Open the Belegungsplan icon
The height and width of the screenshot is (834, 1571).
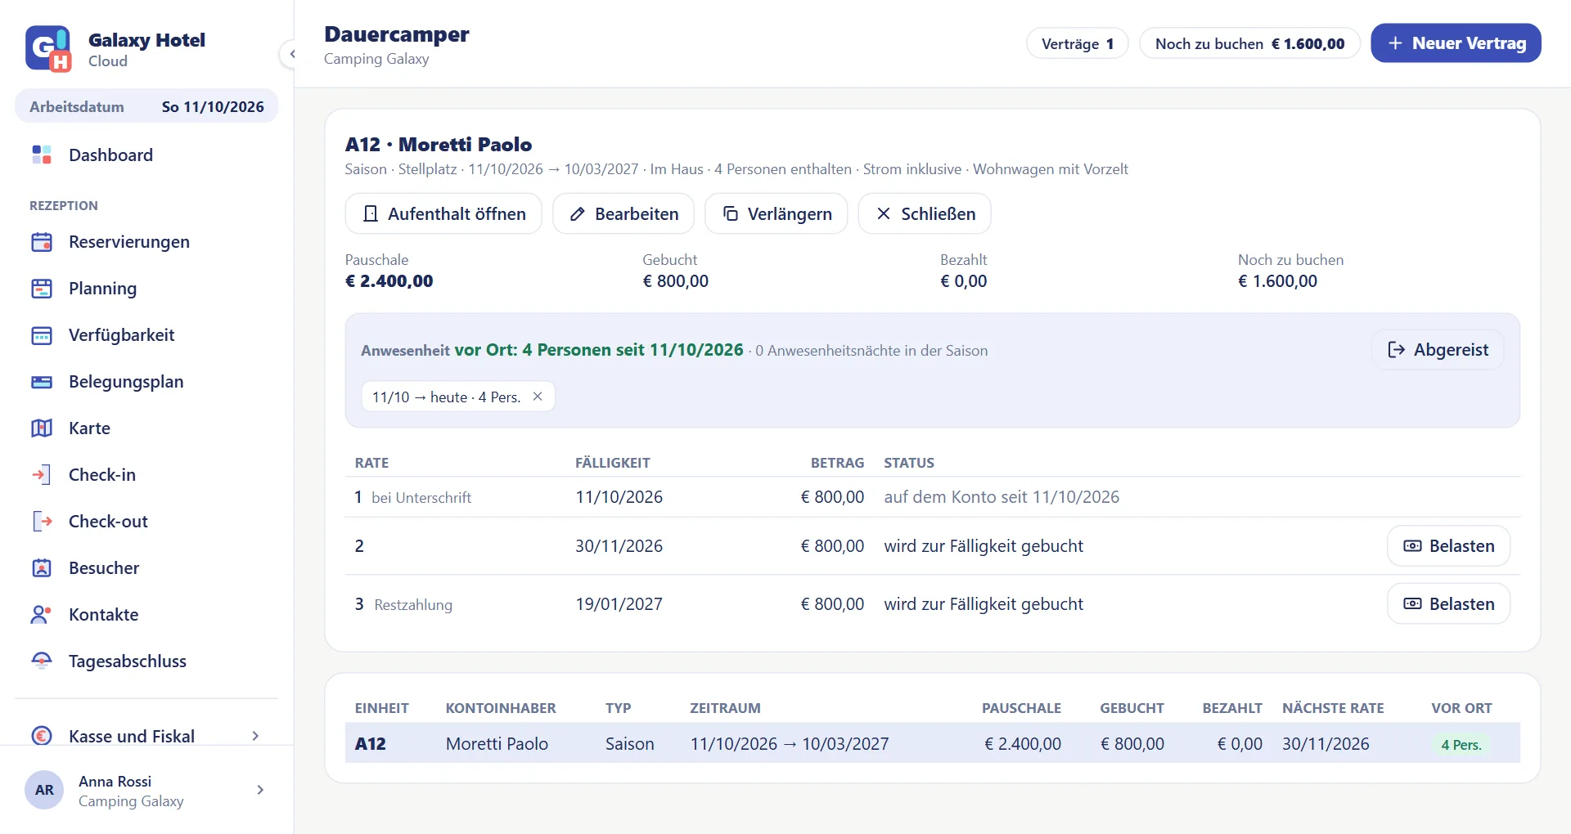pyautogui.click(x=42, y=382)
